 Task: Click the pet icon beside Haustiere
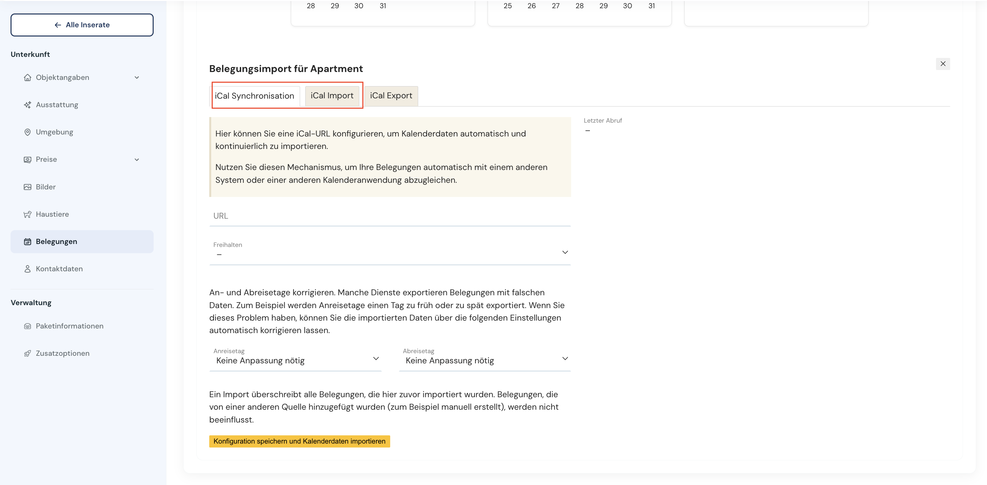pos(27,214)
